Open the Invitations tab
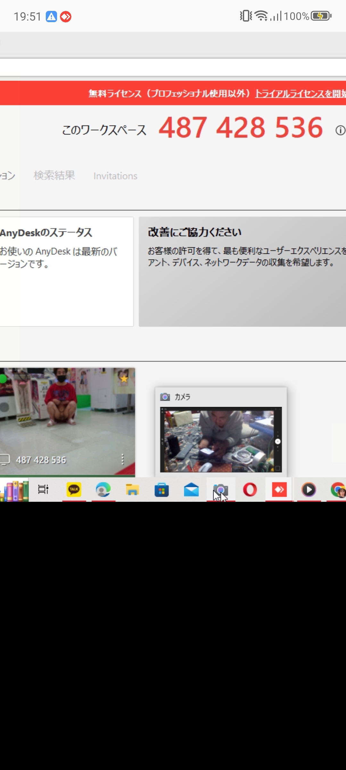Image resolution: width=346 pixels, height=770 pixels. [115, 176]
